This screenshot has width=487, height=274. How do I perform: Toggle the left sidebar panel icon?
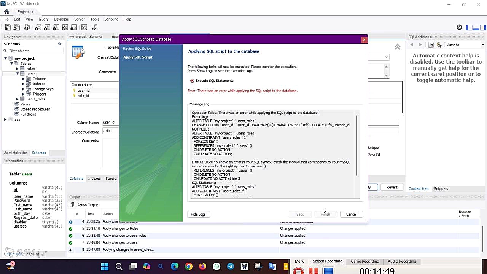tap(469, 27)
